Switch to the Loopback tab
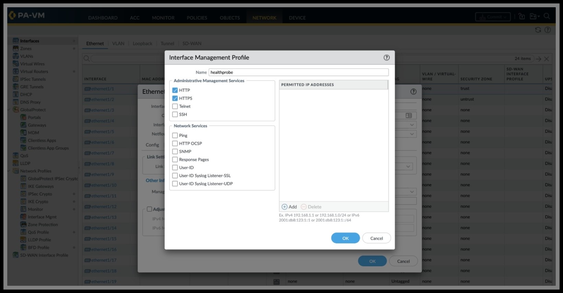 click(x=142, y=43)
